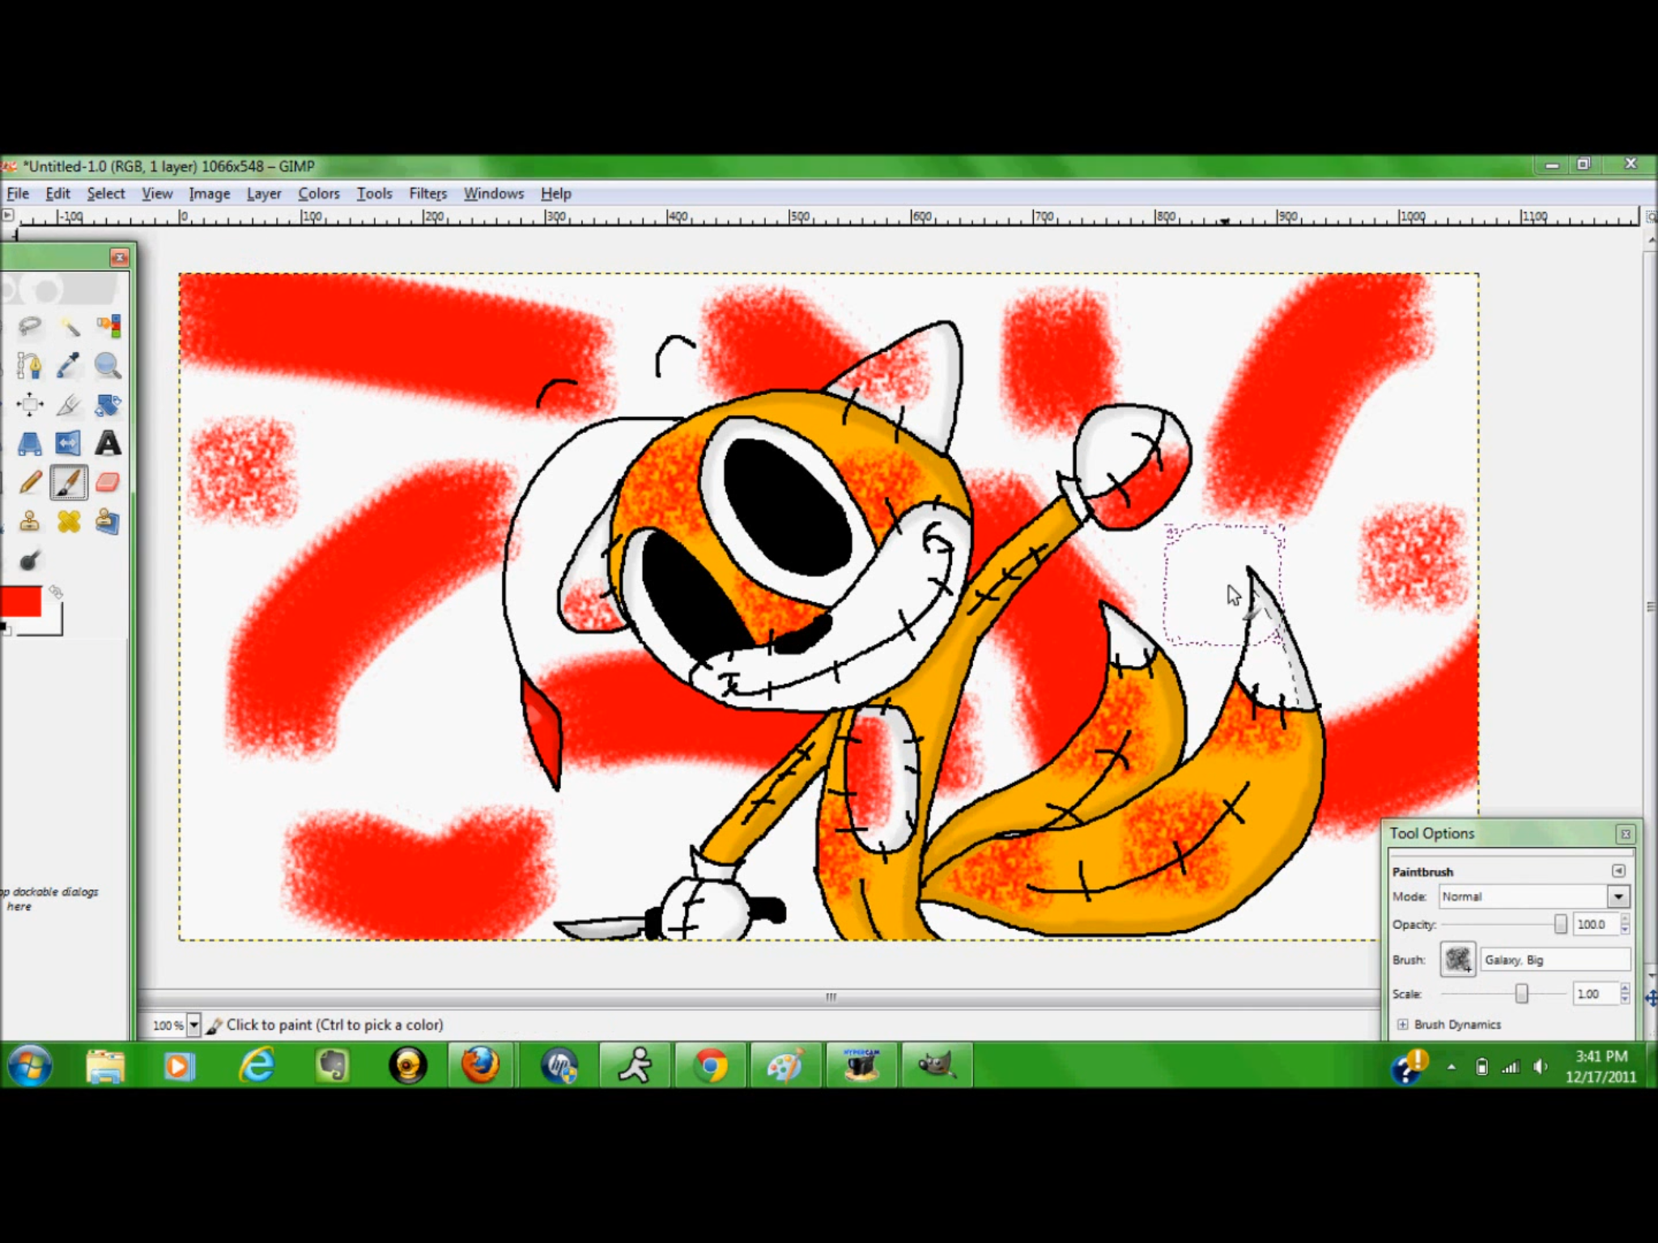Screen dimensions: 1658x1243
Task: Select the Text tool
Action: (108, 443)
